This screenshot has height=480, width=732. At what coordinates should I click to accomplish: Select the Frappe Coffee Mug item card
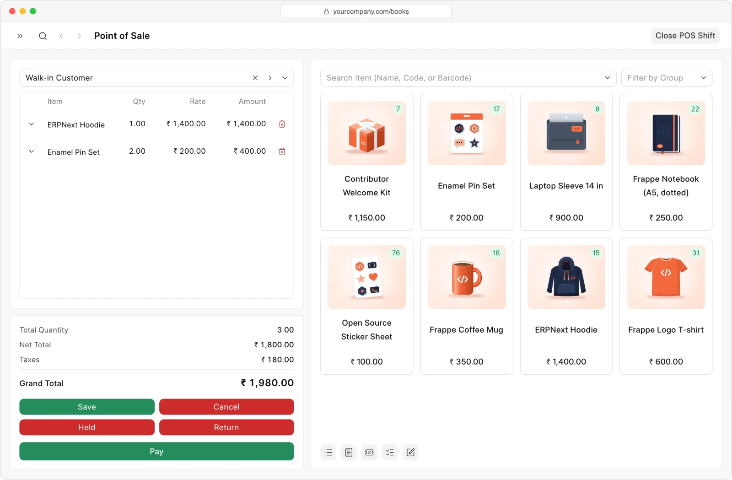pos(466,306)
